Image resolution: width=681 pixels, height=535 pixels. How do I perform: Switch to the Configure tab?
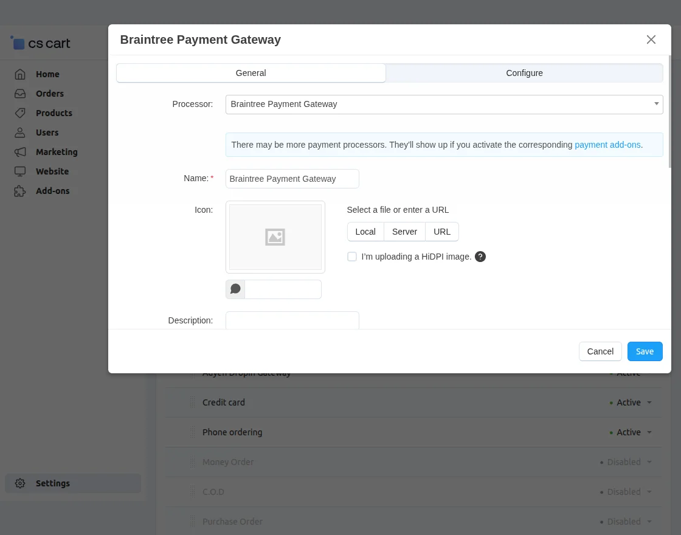[524, 73]
